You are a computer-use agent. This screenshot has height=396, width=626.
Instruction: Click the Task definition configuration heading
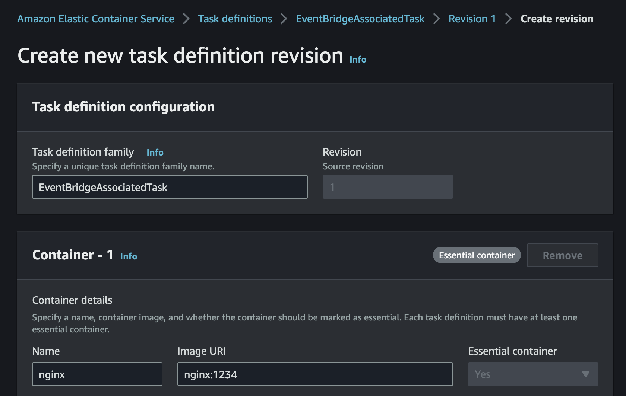pos(123,107)
